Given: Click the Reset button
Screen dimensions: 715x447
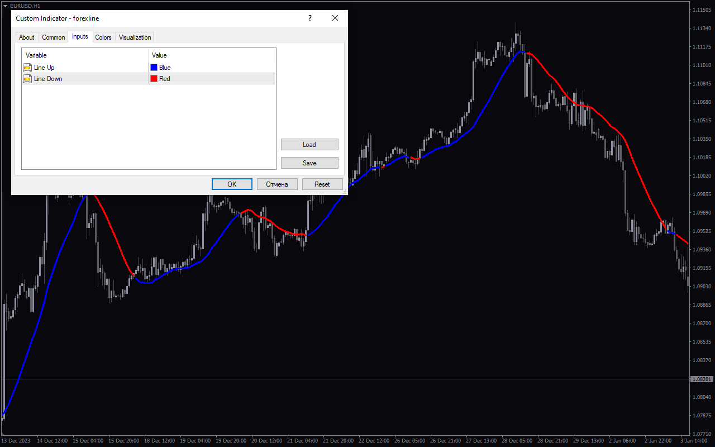Looking at the screenshot, I should (x=322, y=184).
